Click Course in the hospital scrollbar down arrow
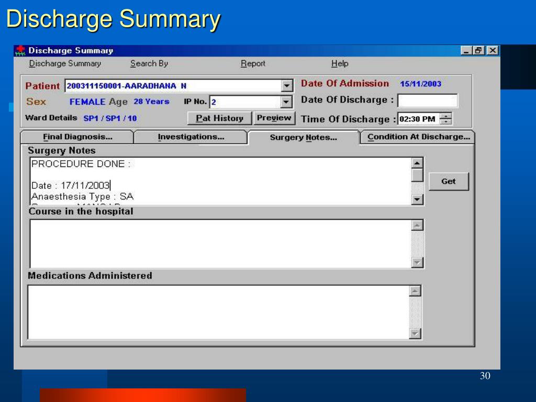The width and height of the screenshot is (536, 402). point(417,262)
